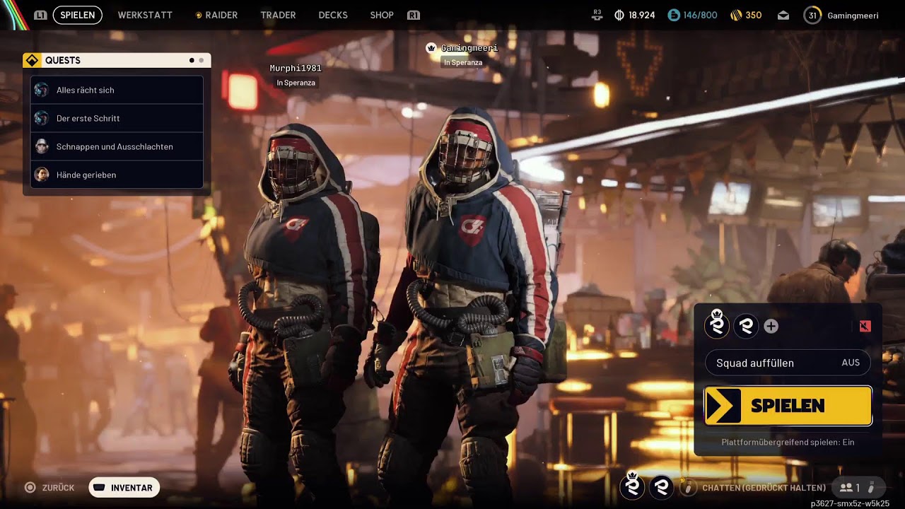This screenshot has width=905, height=509.
Task: Click the coin currency icon beside 18.924
Action: [620, 15]
